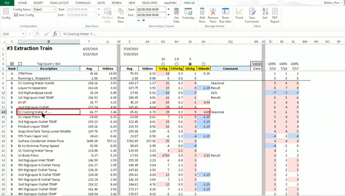Click the New History End date field
This screenshot has height=196, width=345.
[151, 15]
